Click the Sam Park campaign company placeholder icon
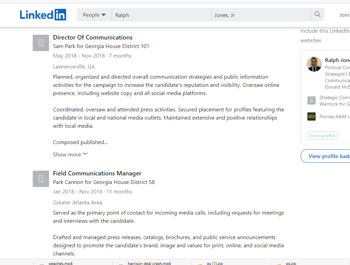 tap(41, 43)
